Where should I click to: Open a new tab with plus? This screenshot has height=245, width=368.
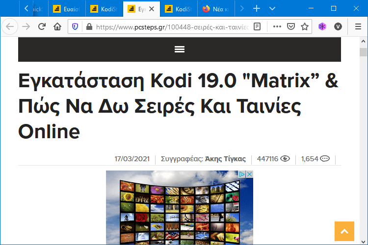[257, 9]
